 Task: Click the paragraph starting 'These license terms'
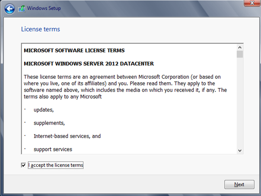125,87
